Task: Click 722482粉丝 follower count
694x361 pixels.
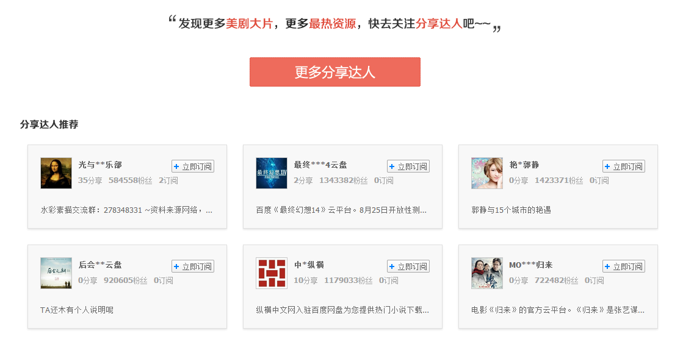Action: tap(556, 281)
